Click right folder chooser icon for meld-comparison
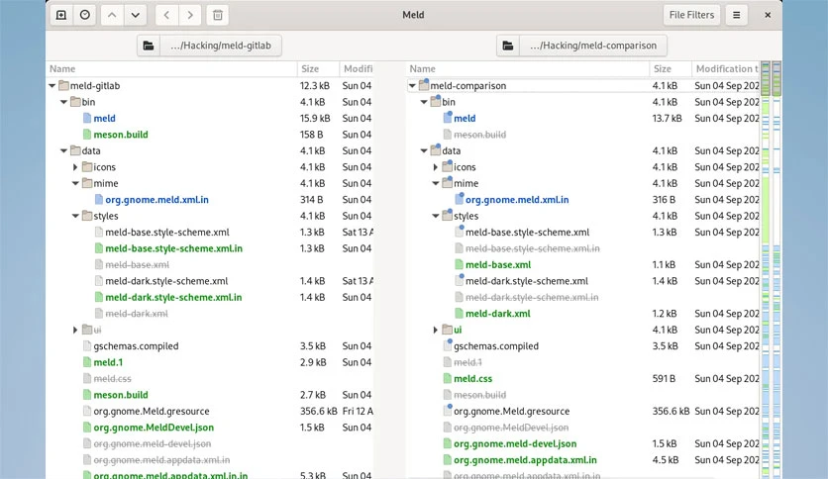 coord(508,46)
